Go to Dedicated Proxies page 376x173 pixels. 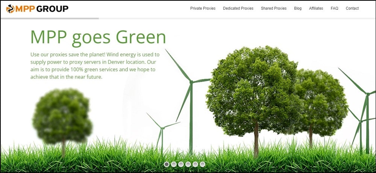tap(238, 8)
